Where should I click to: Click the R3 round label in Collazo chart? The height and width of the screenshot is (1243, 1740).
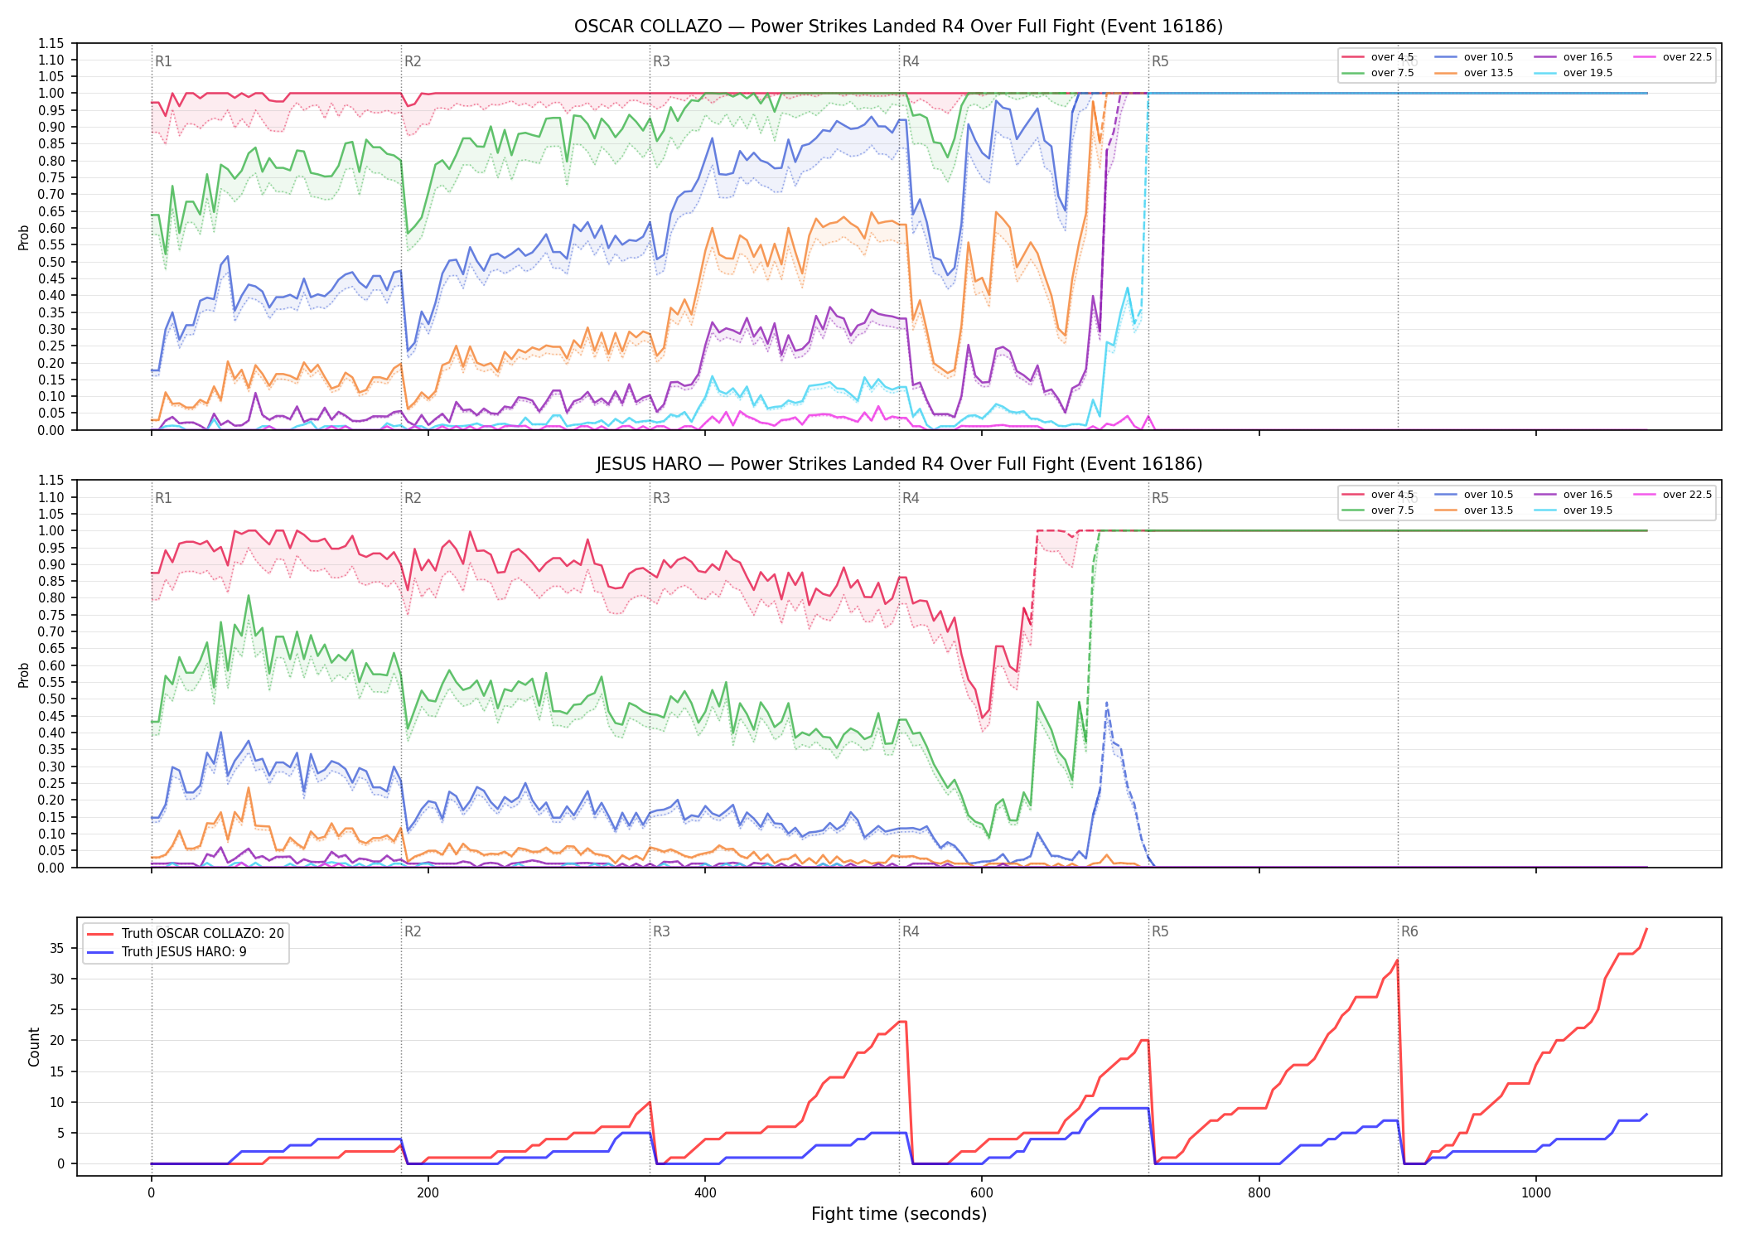tap(661, 61)
